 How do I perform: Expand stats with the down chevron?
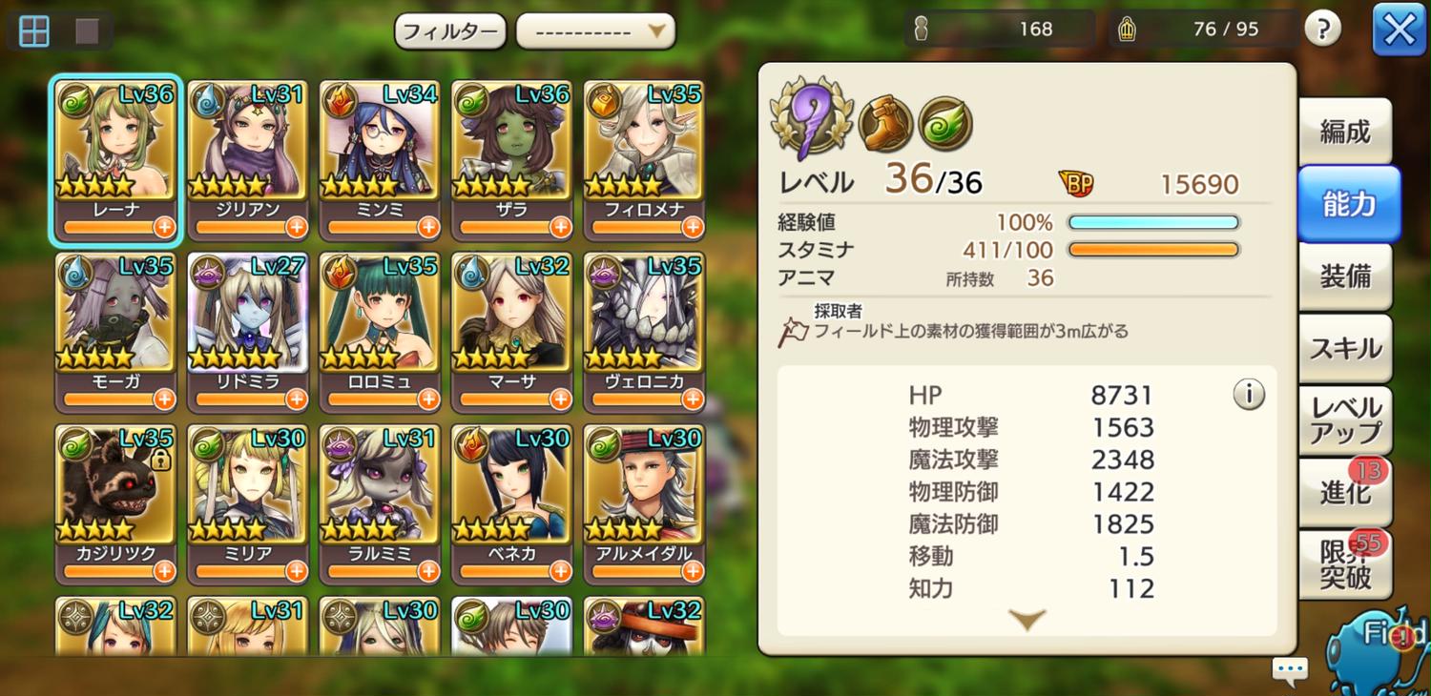point(1027,621)
